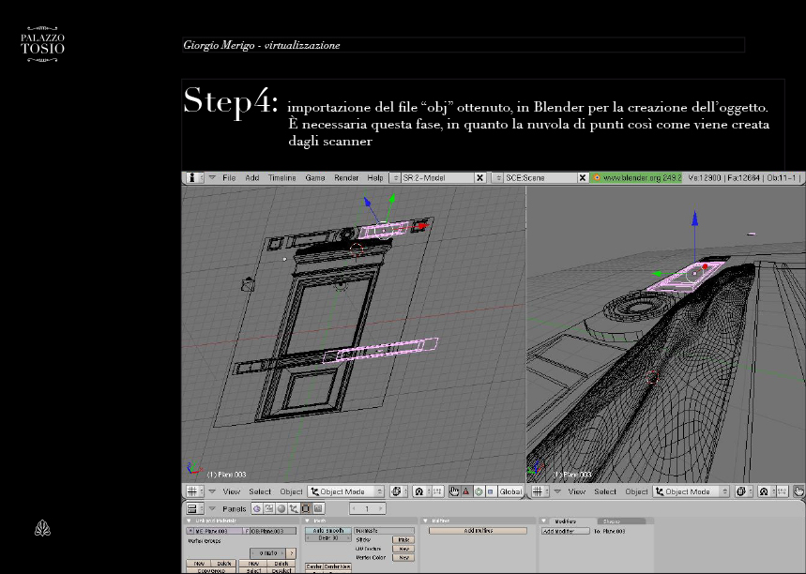The height and width of the screenshot is (574, 806).
Task: Open the Add menu
Action: point(251,178)
